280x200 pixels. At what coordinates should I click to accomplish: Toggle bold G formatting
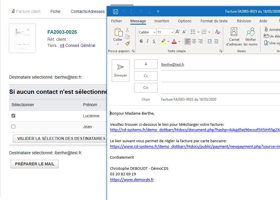point(141,41)
